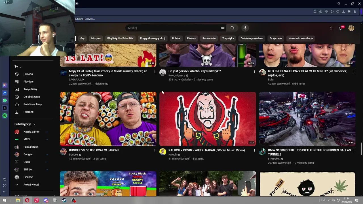Open Steam from taskbar
The width and height of the screenshot is (363, 204).
(x=64, y=200)
